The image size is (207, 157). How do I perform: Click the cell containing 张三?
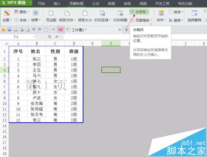point(36,59)
